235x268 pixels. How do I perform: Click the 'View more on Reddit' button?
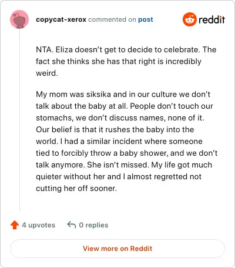117,249
